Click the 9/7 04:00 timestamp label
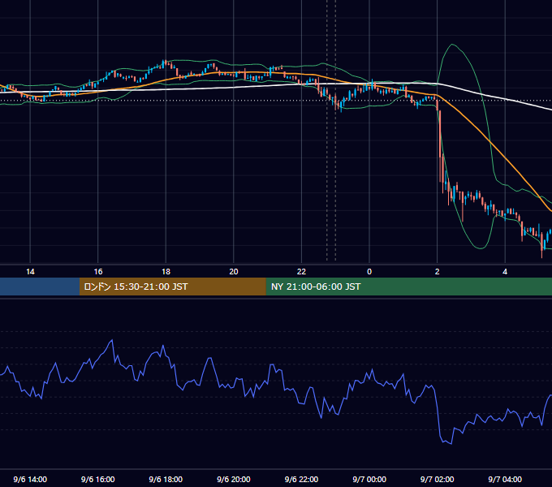The height and width of the screenshot is (487, 552). pos(505,479)
